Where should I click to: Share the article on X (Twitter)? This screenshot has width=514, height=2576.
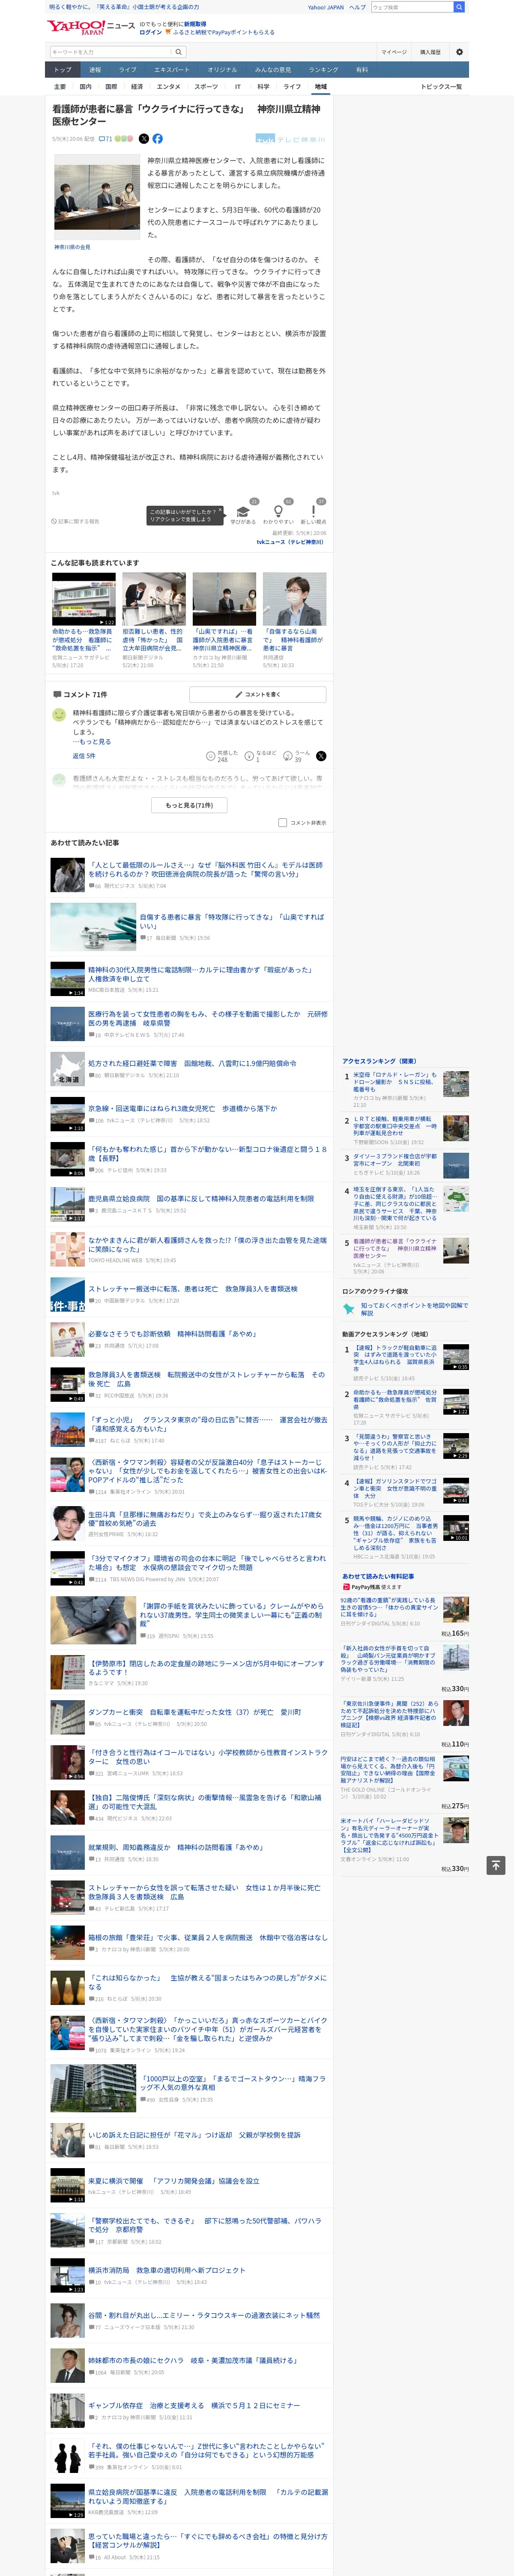(144, 139)
